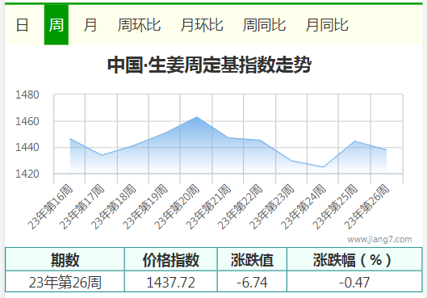
Task: Click the table cell 23年第26周
Action: (x=65, y=282)
